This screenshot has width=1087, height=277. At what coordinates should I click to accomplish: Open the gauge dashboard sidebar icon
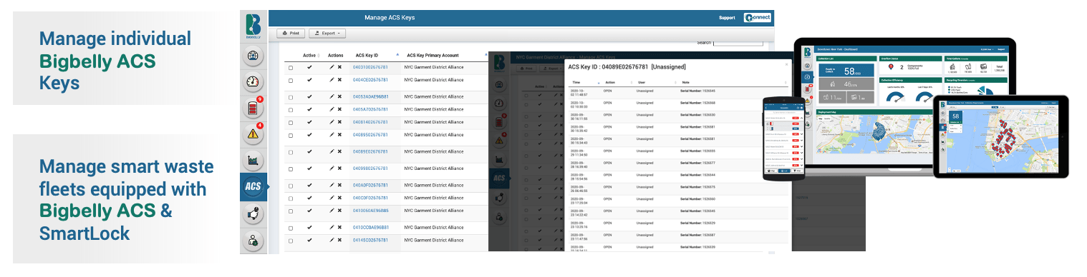tap(253, 81)
